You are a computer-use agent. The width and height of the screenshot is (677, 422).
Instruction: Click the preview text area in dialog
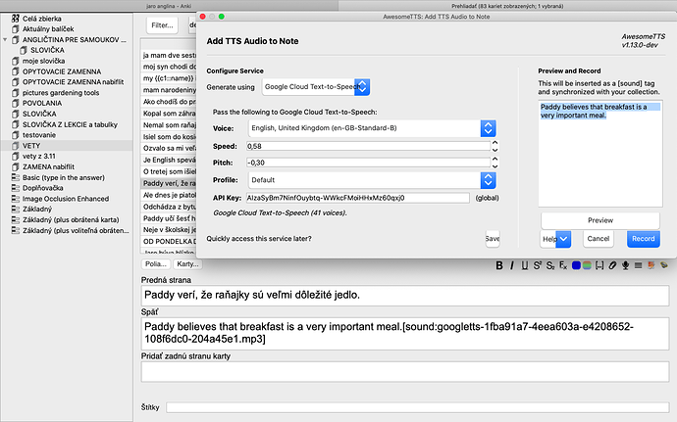(600, 154)
